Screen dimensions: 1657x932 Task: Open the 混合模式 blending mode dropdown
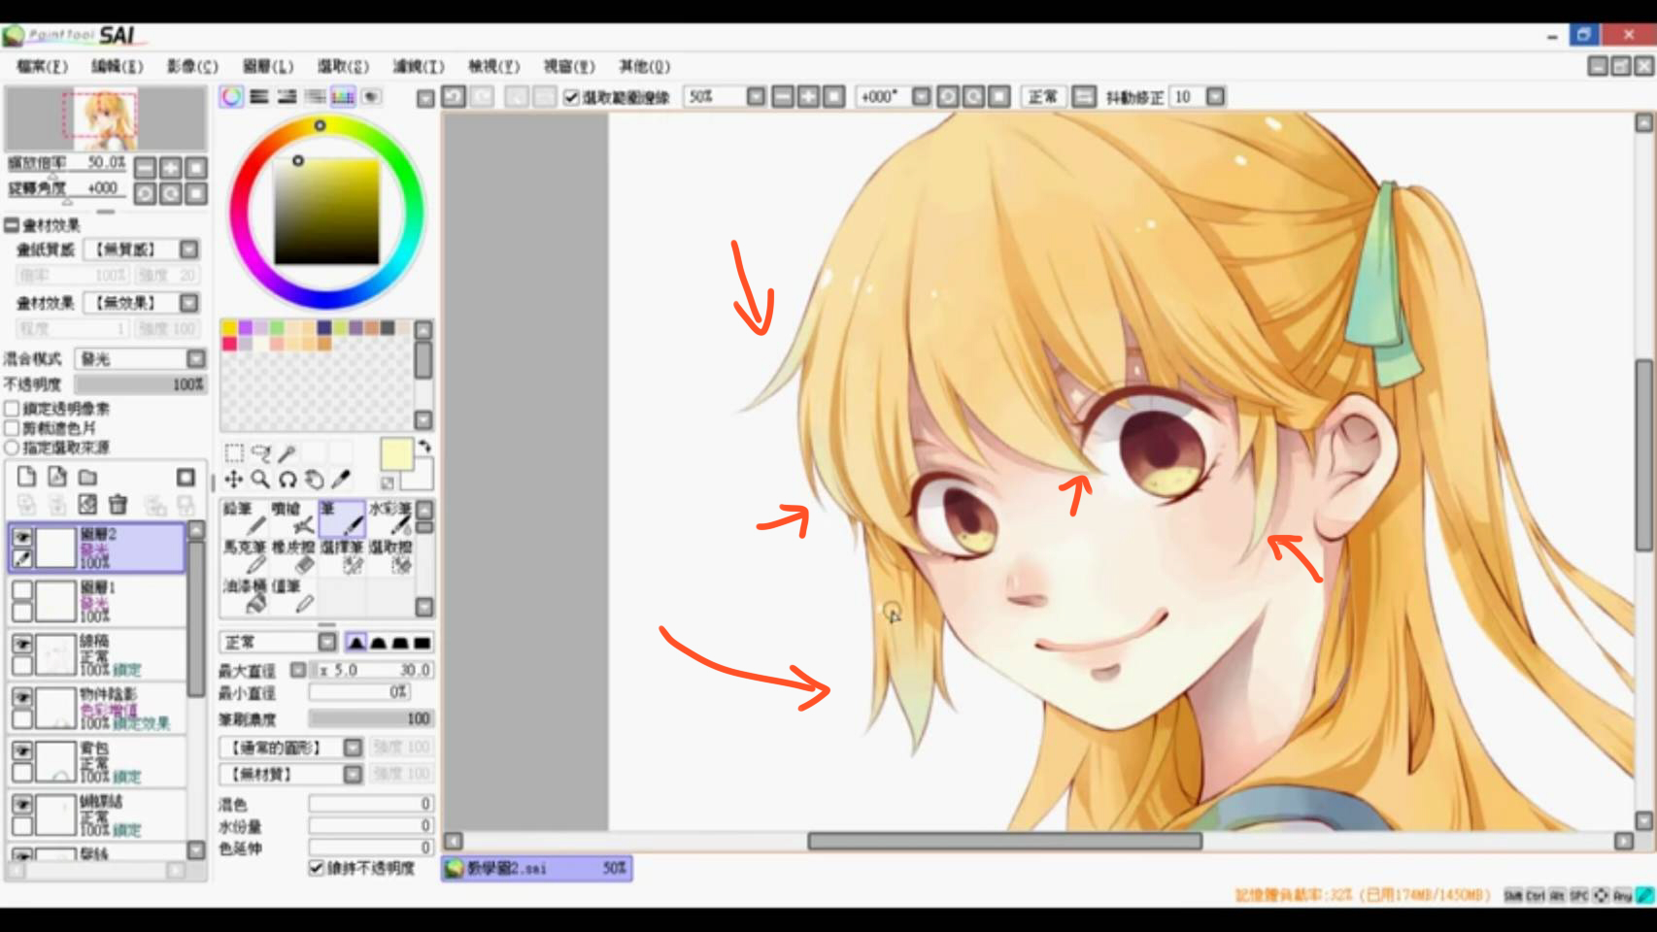[x=196, y=359]
